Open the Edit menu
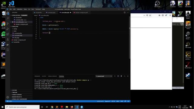This screenshot has width=194, height=109. click(14, 9)
